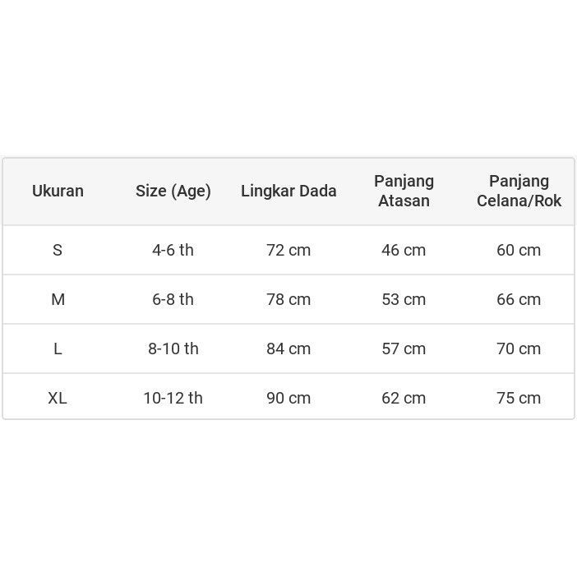Select the XL size cell
Screen dimensions: 577x577
(x=58, y=398)
